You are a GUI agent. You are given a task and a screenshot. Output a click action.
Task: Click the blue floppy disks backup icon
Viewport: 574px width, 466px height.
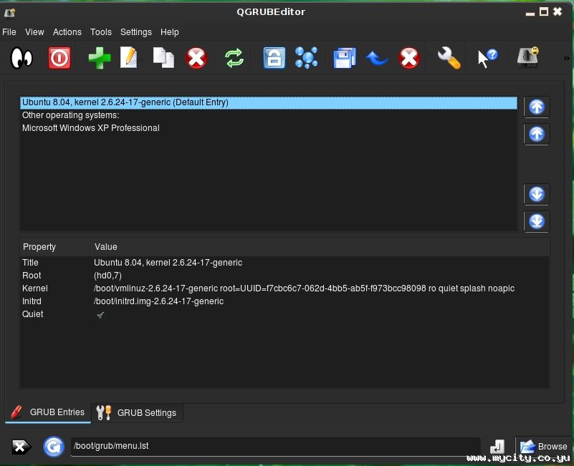[x=345, y=58]
